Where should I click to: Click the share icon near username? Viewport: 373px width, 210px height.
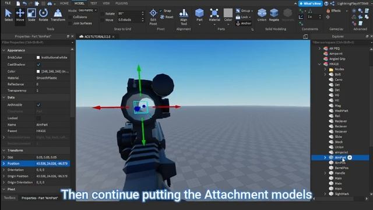point(332,3)
